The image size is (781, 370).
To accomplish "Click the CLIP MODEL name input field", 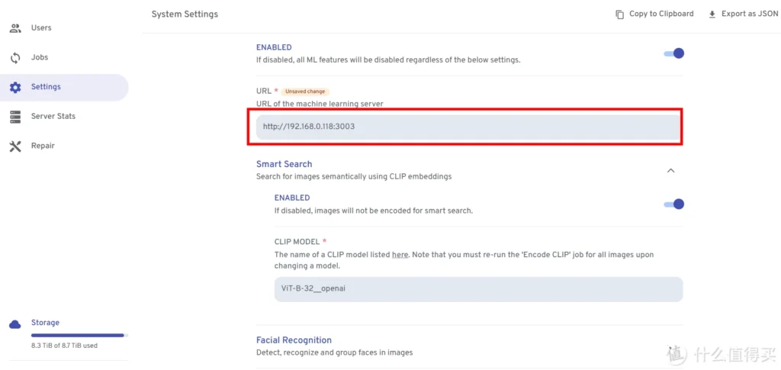I will click(x=478, y=289).
